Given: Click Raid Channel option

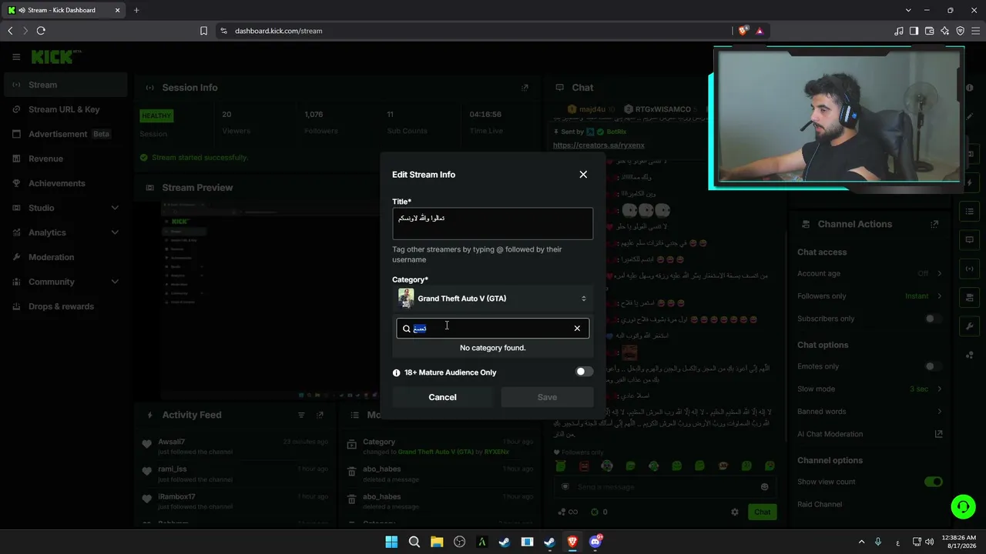Looking at the screenshot, I should coord(820,505).
